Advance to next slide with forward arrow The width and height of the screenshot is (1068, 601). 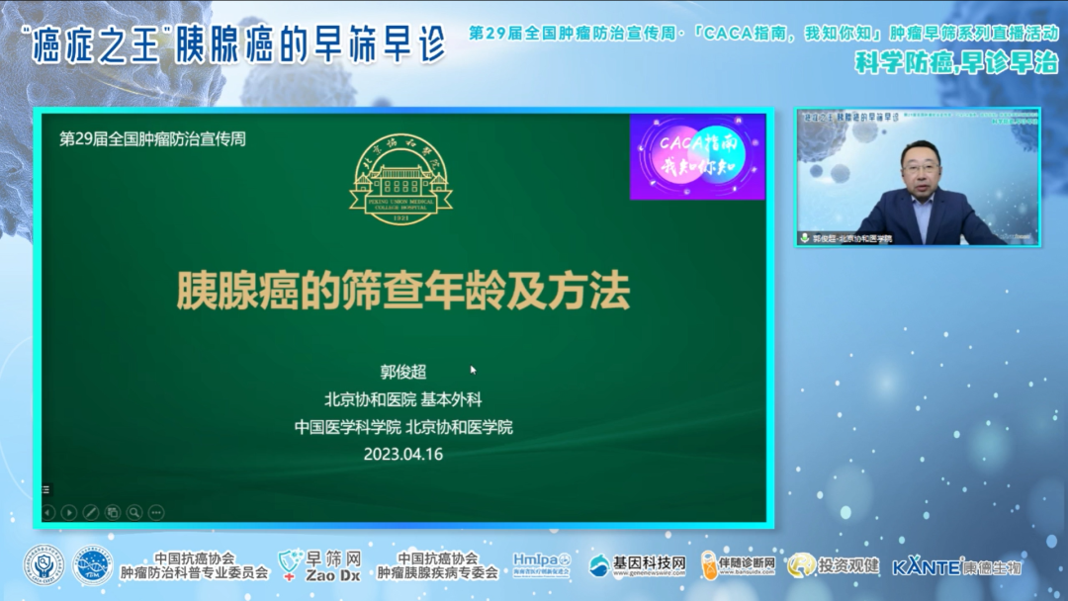pos(69,512)
